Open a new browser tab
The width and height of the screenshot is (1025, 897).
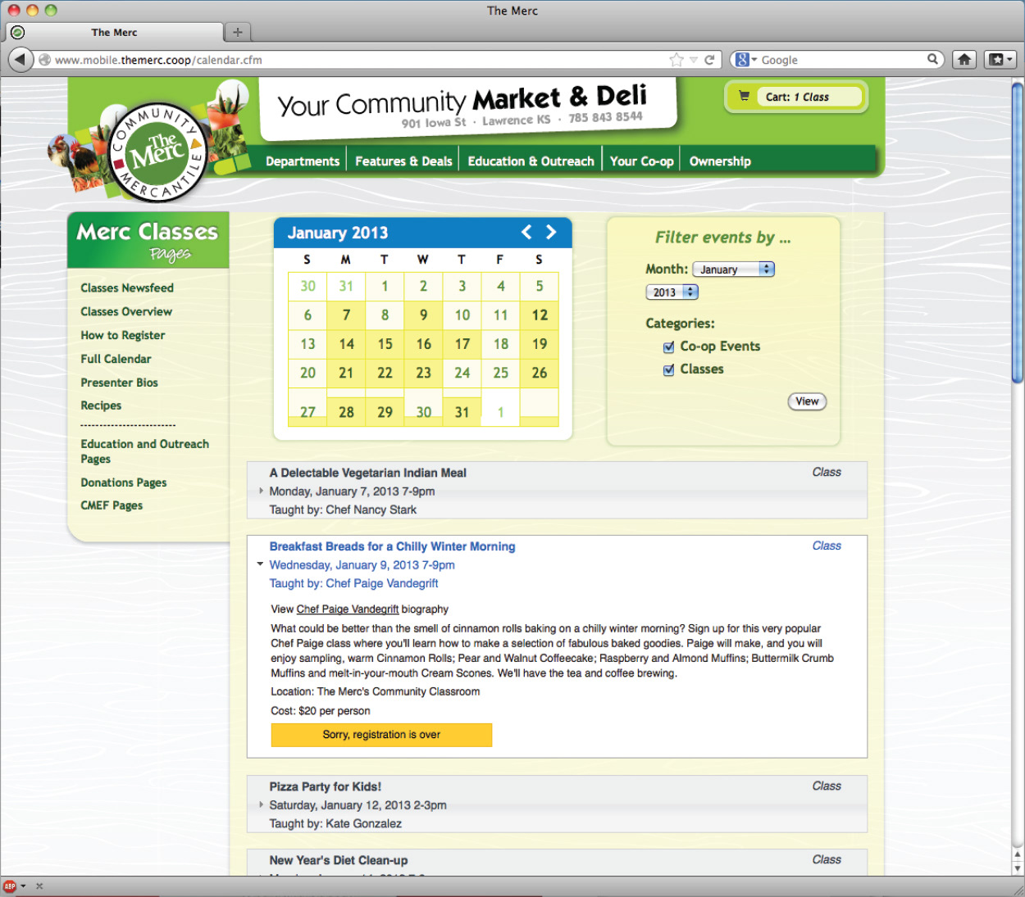point(238,32)
